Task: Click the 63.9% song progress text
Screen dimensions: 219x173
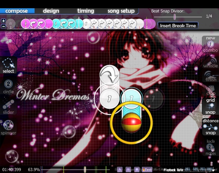Action: (34, 170)
